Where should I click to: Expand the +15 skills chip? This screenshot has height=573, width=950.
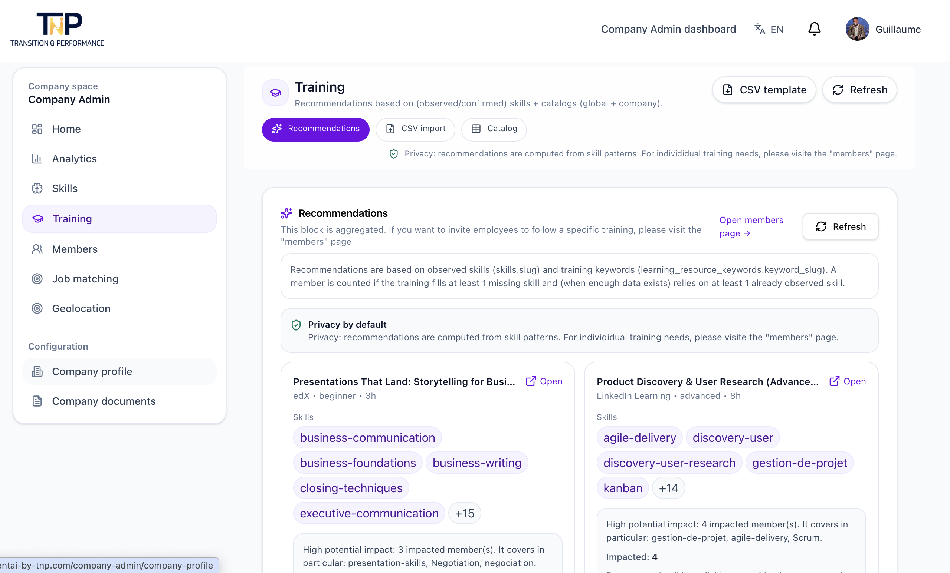click(465, 513)
